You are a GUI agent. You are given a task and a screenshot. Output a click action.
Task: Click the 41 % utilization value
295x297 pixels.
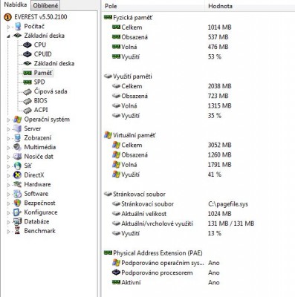(x=215, y=174)
